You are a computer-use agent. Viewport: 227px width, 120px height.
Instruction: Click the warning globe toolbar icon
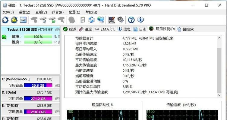[14, 20]
